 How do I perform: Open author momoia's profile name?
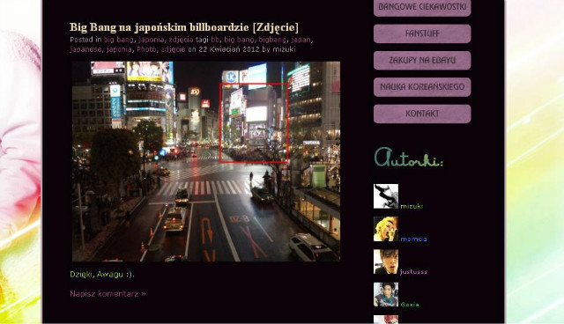coord(413,239)
